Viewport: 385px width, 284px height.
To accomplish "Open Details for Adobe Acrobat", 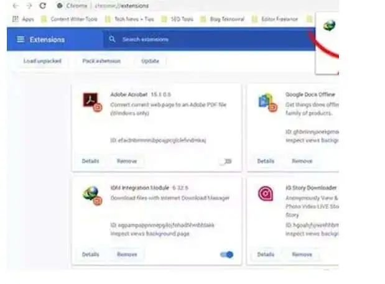I will pos(90,161).
